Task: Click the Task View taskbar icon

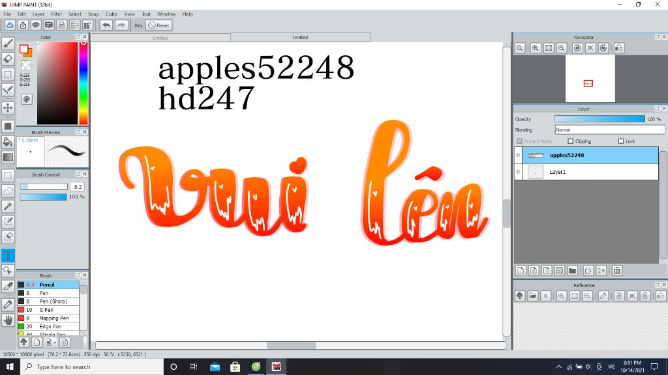Action: 193,367
